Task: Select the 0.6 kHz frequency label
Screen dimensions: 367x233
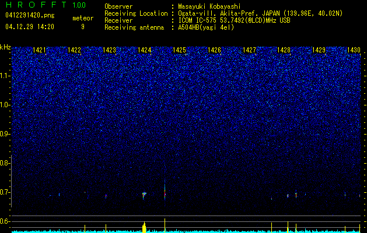Action: tap(5, 221)
